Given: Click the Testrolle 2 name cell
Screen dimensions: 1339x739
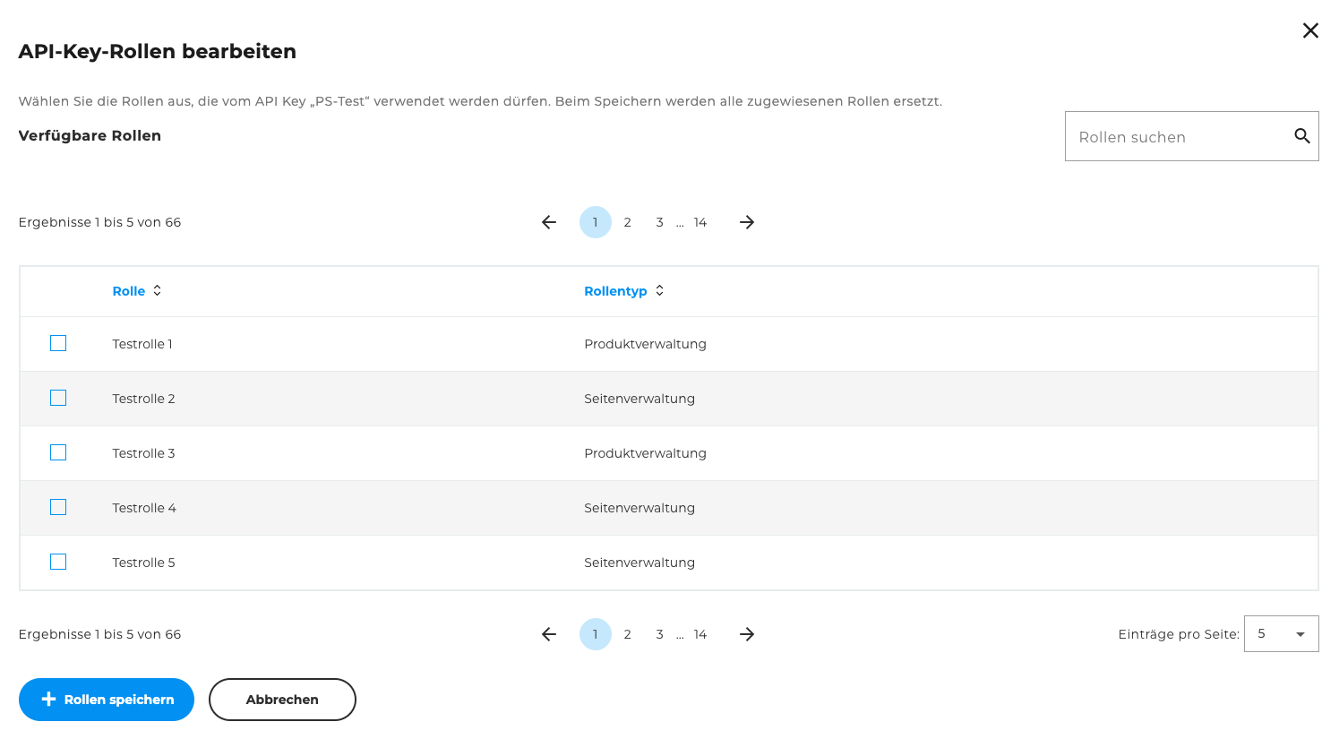Looking at the screenshot, I should click(x=143, y=399).
